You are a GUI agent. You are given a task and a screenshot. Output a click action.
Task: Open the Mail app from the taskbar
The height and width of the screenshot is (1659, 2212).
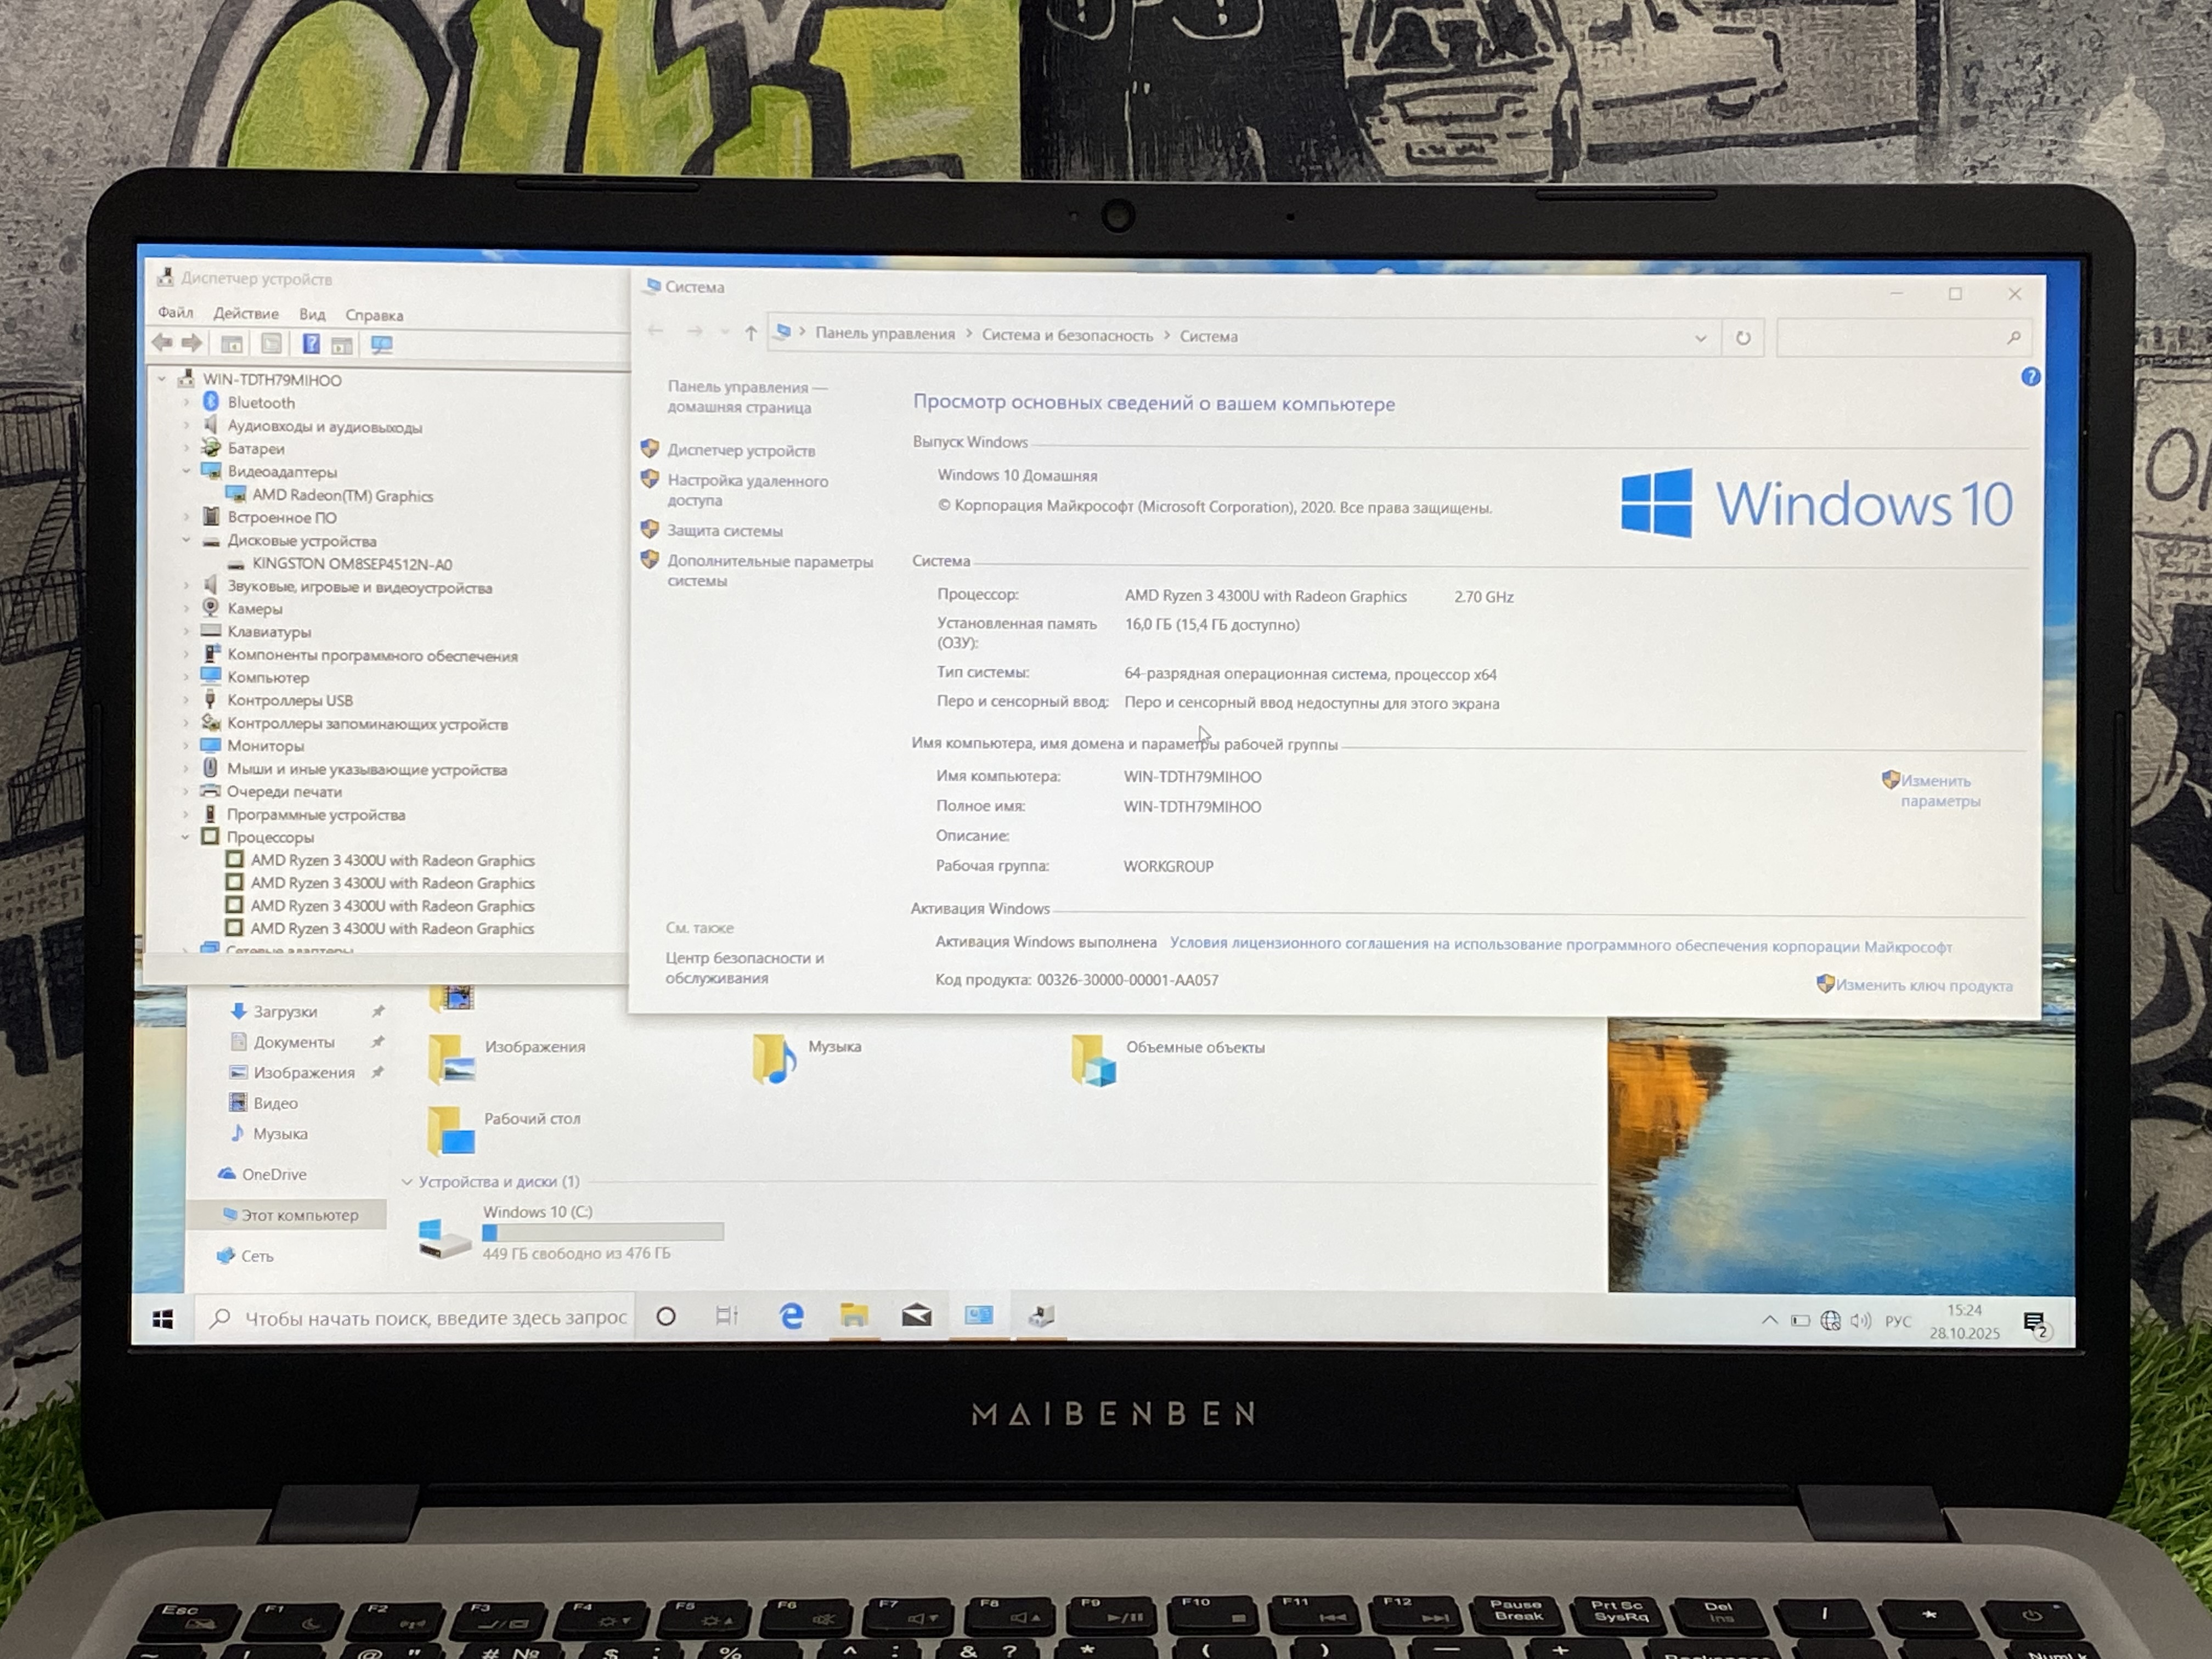916,1316
